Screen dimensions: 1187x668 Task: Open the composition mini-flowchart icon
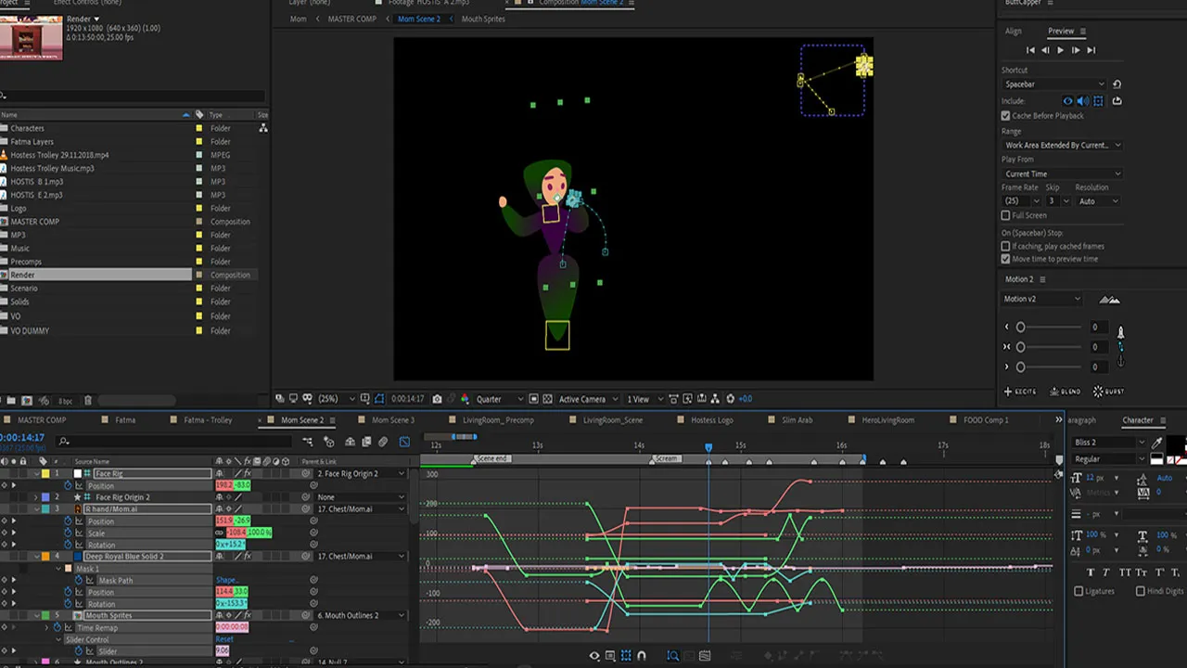coord(308,443)
